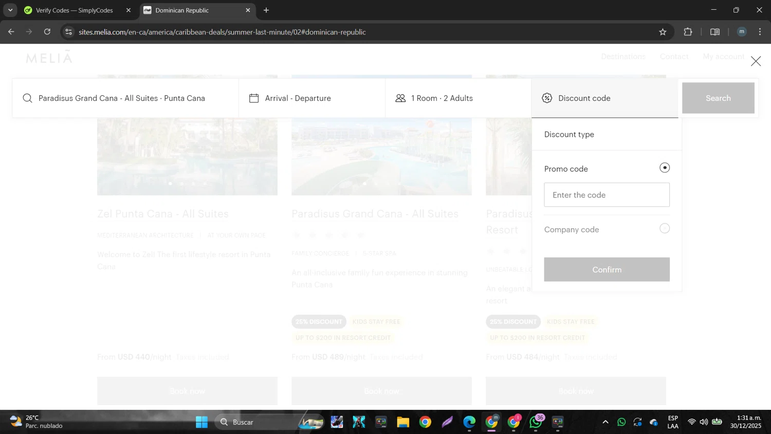Click the Paradisus Grand Cana destination search field
Image resolution: width=771 pixels, height=434 pixels.
pyautogui.click(x=125, y=98)
